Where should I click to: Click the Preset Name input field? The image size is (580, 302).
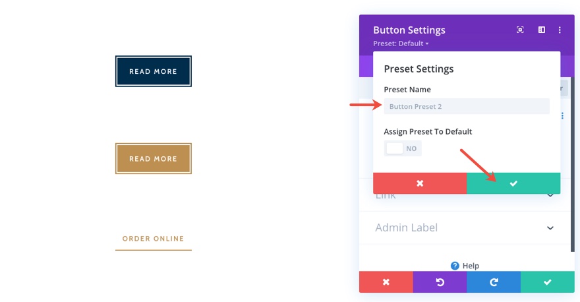coord(467,106)
